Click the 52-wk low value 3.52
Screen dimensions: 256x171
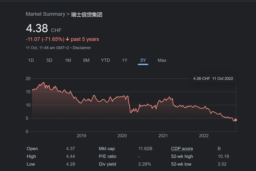click(x=222, y=164)
